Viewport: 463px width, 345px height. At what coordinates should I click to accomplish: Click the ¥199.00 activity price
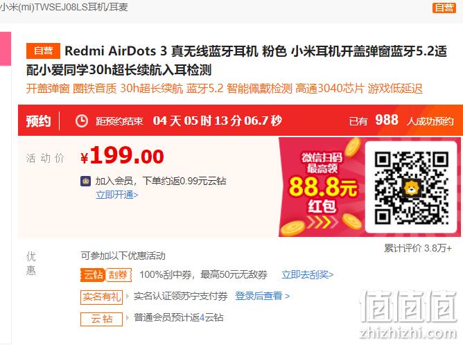pos(122,156)
